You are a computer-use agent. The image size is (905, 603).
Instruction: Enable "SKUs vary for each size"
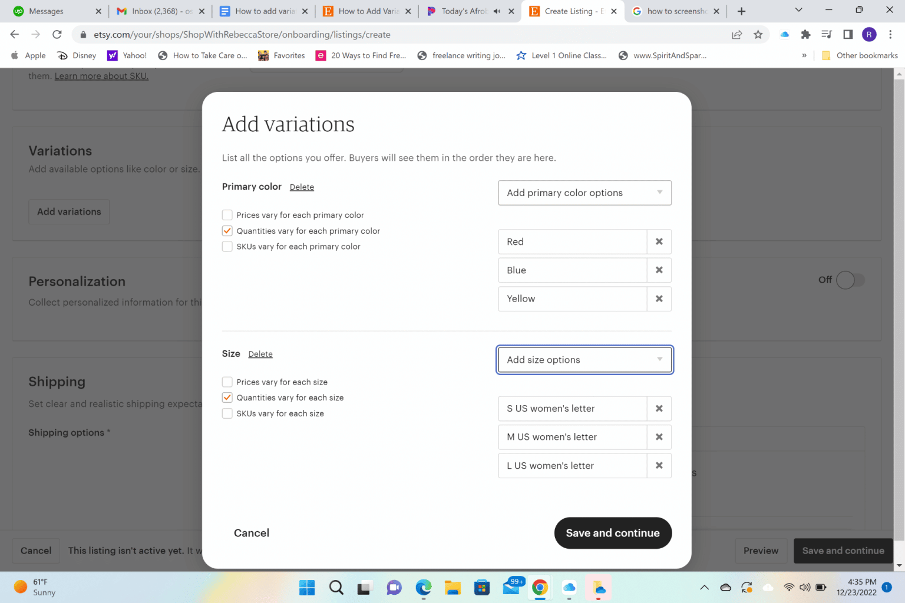click(x=227, y=413)
